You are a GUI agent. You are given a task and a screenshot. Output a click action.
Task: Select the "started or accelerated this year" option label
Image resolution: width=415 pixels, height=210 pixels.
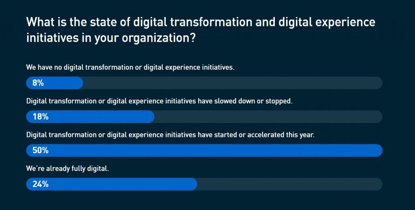pyautogui.click(x=170, y=135)
